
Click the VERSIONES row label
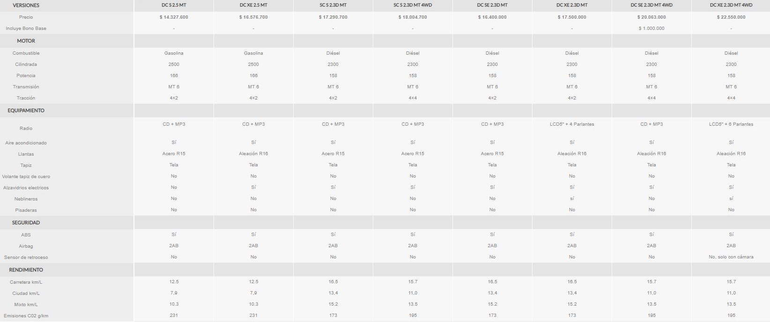pos(26,5)
